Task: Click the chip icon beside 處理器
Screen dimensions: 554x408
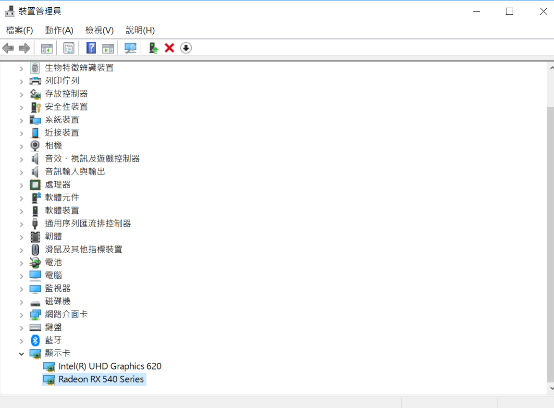Action: point(35,185)
